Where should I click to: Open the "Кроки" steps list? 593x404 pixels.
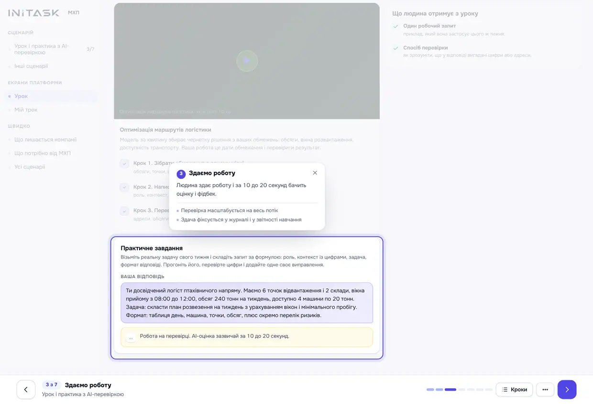(x=514, y=390)
